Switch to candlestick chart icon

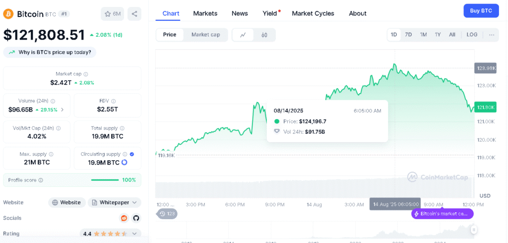264,35
